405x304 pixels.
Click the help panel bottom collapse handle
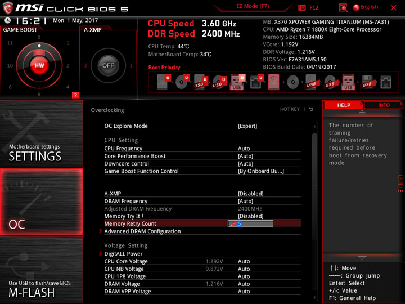click(x=362, y=258)
